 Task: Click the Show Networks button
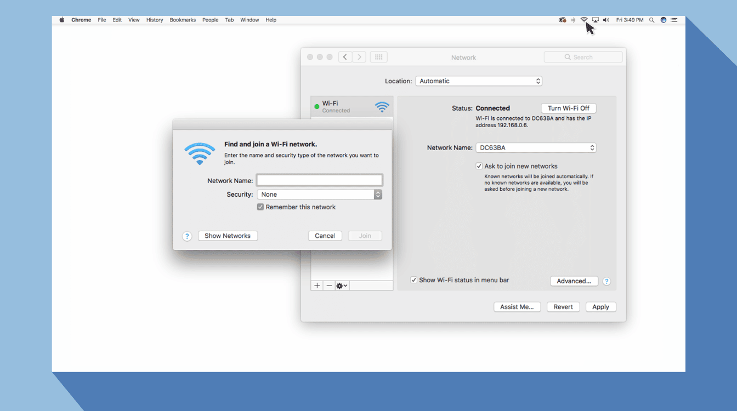coord(228,236)
